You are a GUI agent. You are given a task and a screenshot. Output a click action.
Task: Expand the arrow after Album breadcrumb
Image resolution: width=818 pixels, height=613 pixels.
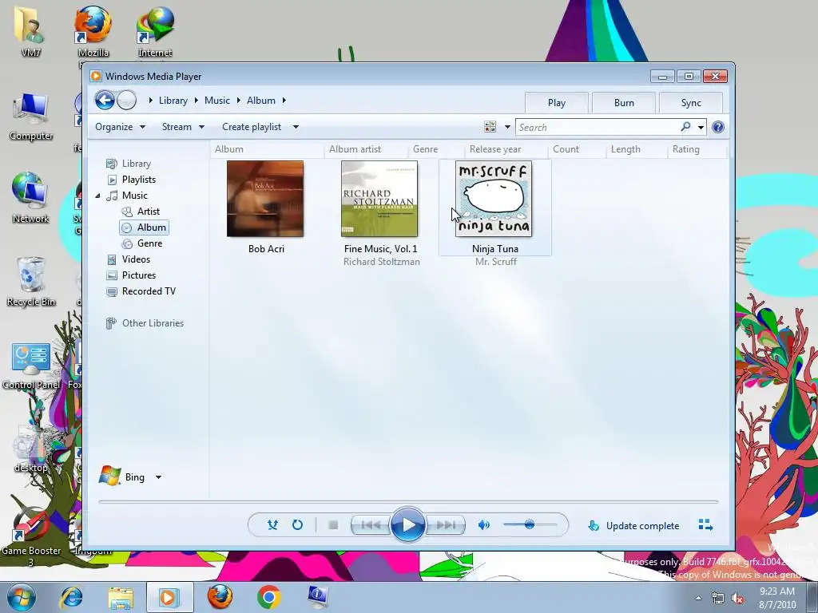click(x=284, y=101)
